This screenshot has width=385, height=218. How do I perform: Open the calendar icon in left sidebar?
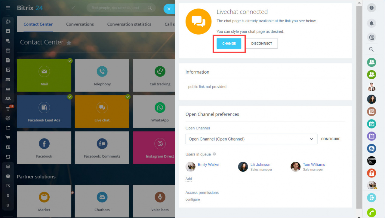click(8, 50)
